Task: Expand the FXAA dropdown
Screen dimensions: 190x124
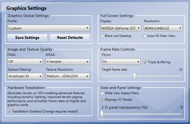Action: (x=25, y=62)
